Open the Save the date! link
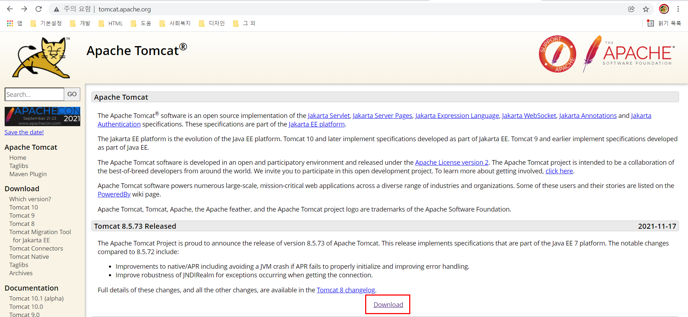688x317 pixels. coord(24,132)
